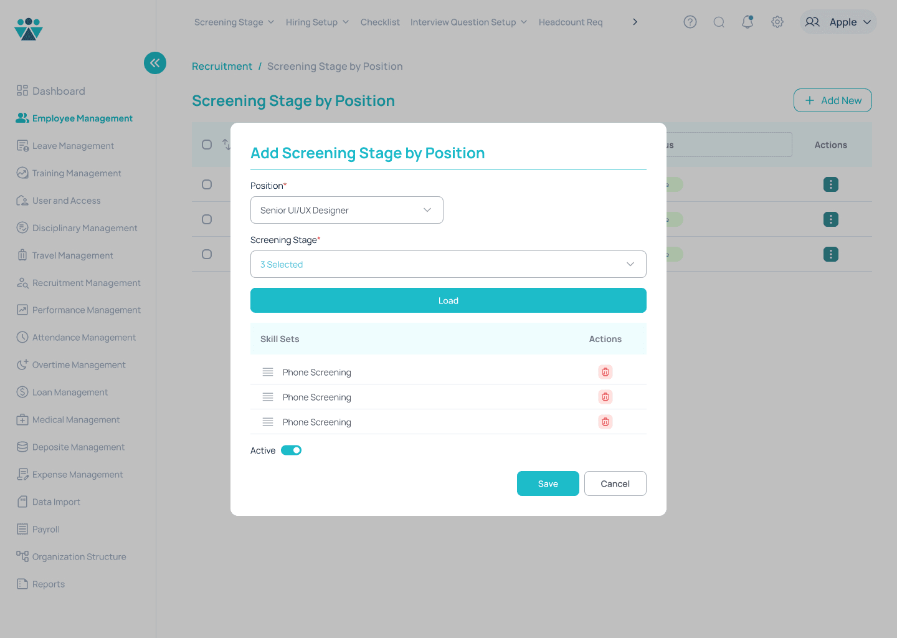Click drag handle of second Phone Screening row

click(268, 397)
